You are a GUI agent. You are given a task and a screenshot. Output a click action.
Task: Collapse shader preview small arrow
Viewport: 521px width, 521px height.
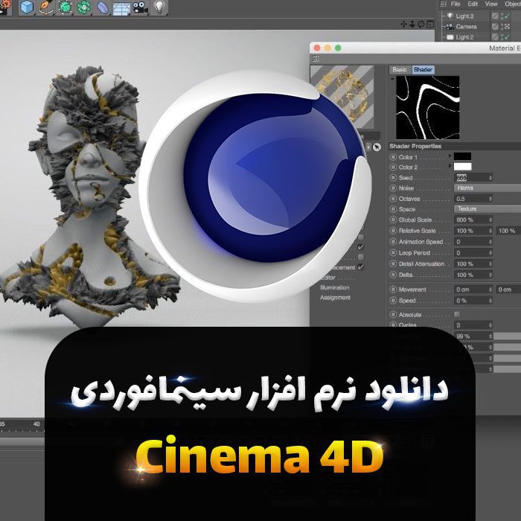[x=393, y=79]
